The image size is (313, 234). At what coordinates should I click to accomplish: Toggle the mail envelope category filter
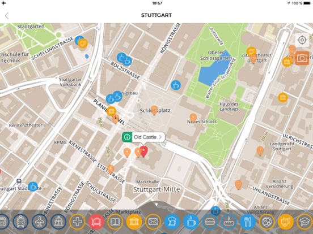point(153,222)
